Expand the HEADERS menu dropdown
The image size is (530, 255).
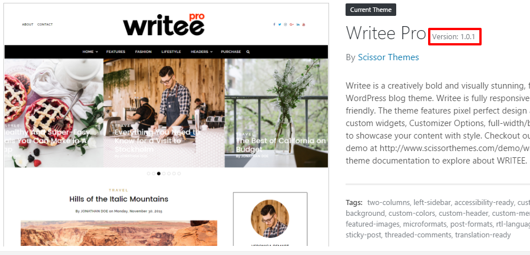(202, 52)
